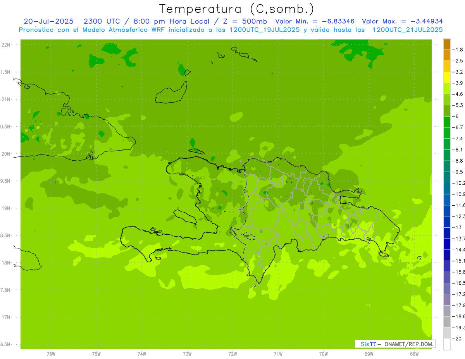Click the "-6.7" color bar value
Image resolution: width=465 pixels, height=359 pixels.
coord(458,127)
